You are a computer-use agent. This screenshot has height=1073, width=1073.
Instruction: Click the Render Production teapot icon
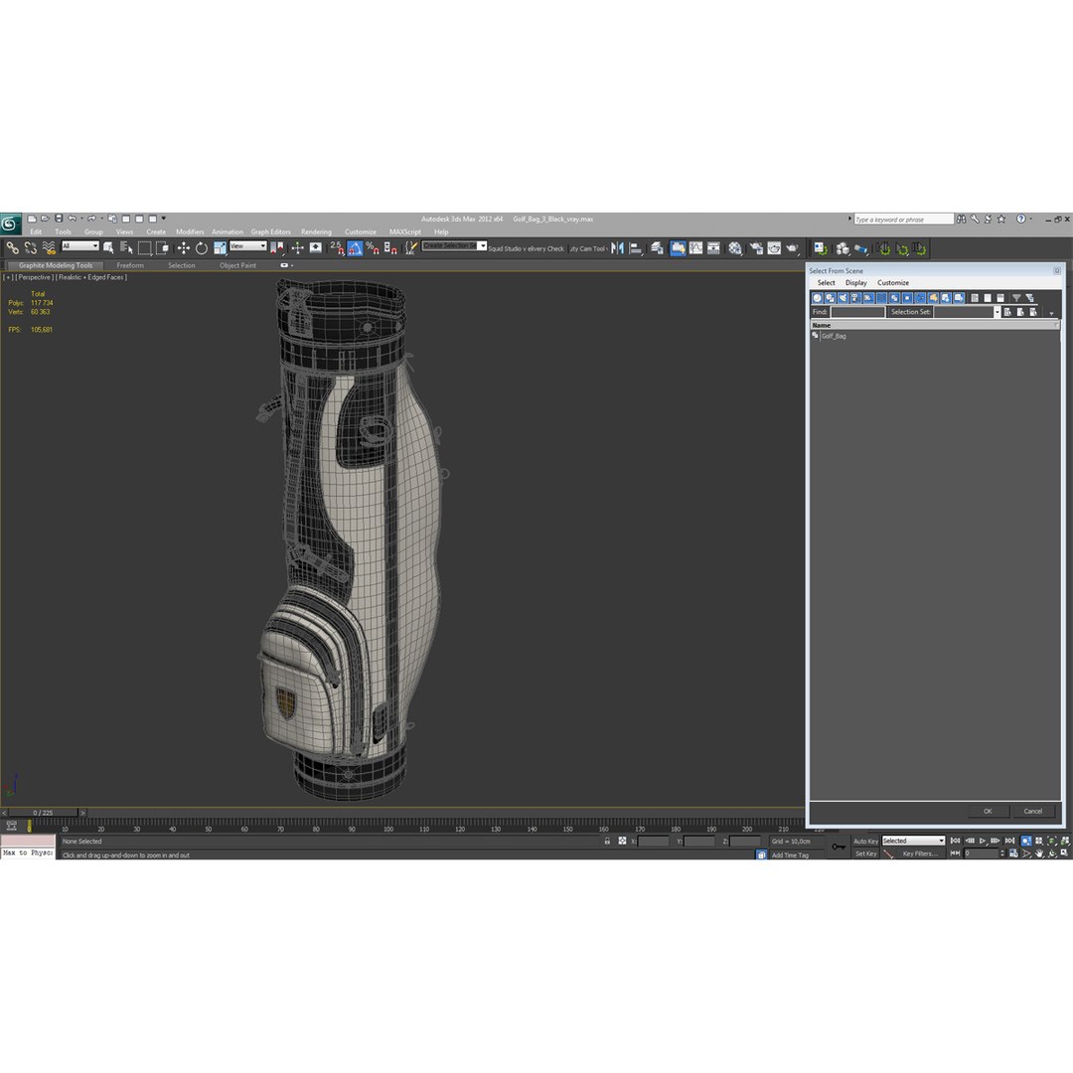[793, 248]
